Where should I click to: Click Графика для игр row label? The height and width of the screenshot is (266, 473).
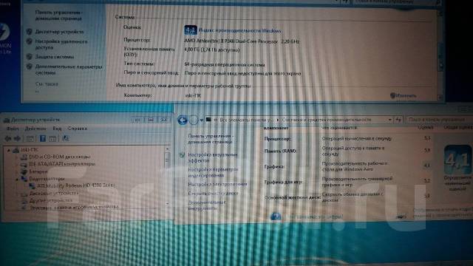coord(283,183)
